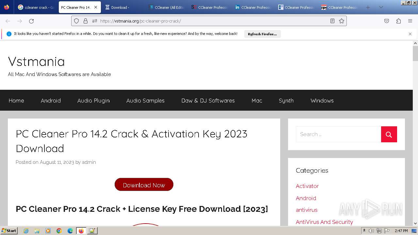Show hidden tray icons arrow

point(364,231)
